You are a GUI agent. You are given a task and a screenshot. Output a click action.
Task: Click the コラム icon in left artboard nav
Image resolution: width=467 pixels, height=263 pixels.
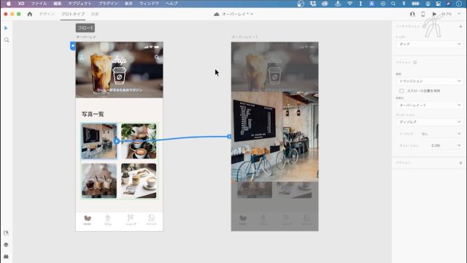click(107, 218)
